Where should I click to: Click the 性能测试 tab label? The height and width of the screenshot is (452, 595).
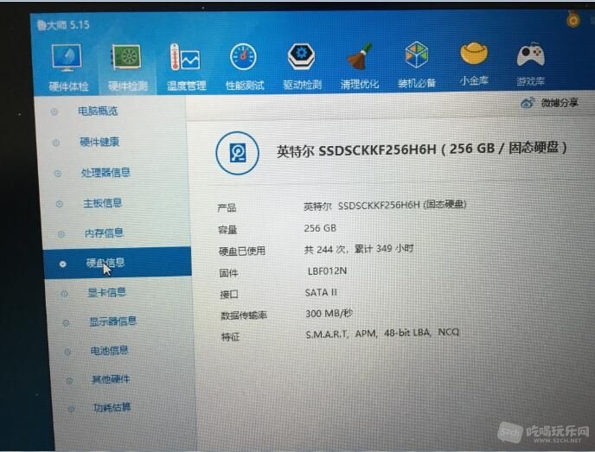245,86
